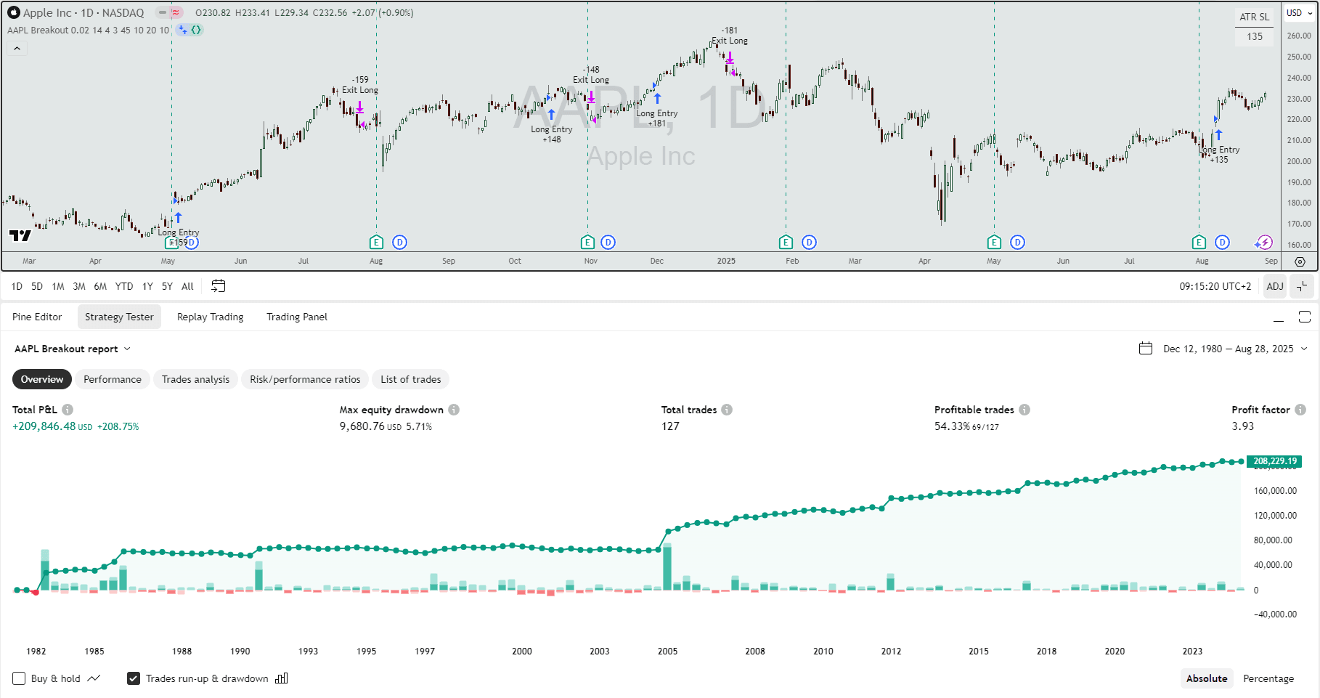Open the USD currency dropdown
1320x698 pixels.
click(1299, 13)
